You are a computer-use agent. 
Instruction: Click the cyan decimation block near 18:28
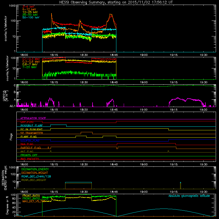tap(78, 182)
